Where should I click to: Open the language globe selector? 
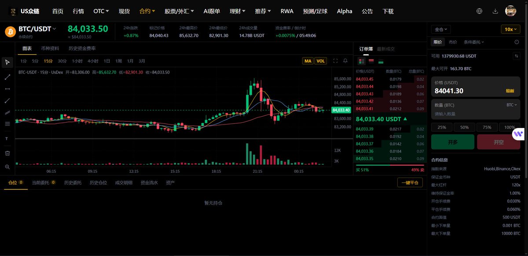click(x=479, y=11)
